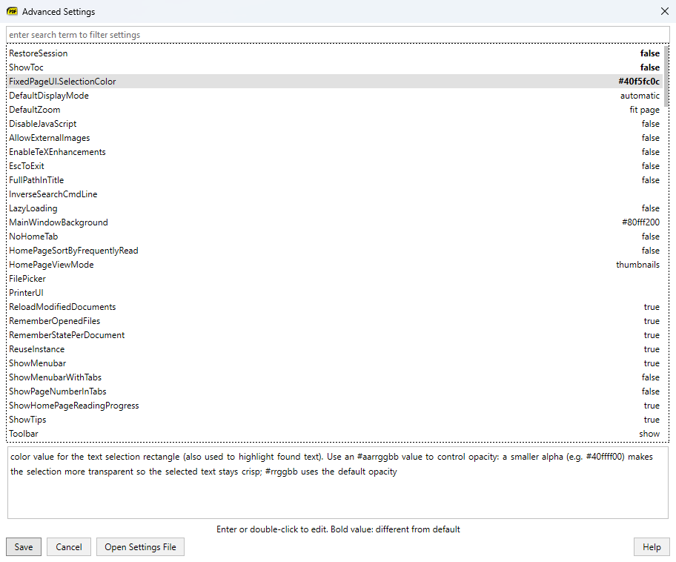The width and height of the screenshot is (676, 562).
Task: Click the 'automatic' DefaultDisplayMode value
Action: click(x=640, y=96)
